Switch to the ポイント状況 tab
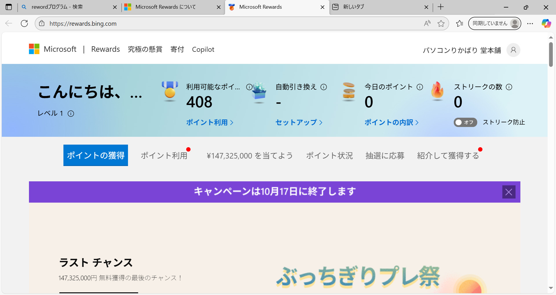 coord(329,155)
